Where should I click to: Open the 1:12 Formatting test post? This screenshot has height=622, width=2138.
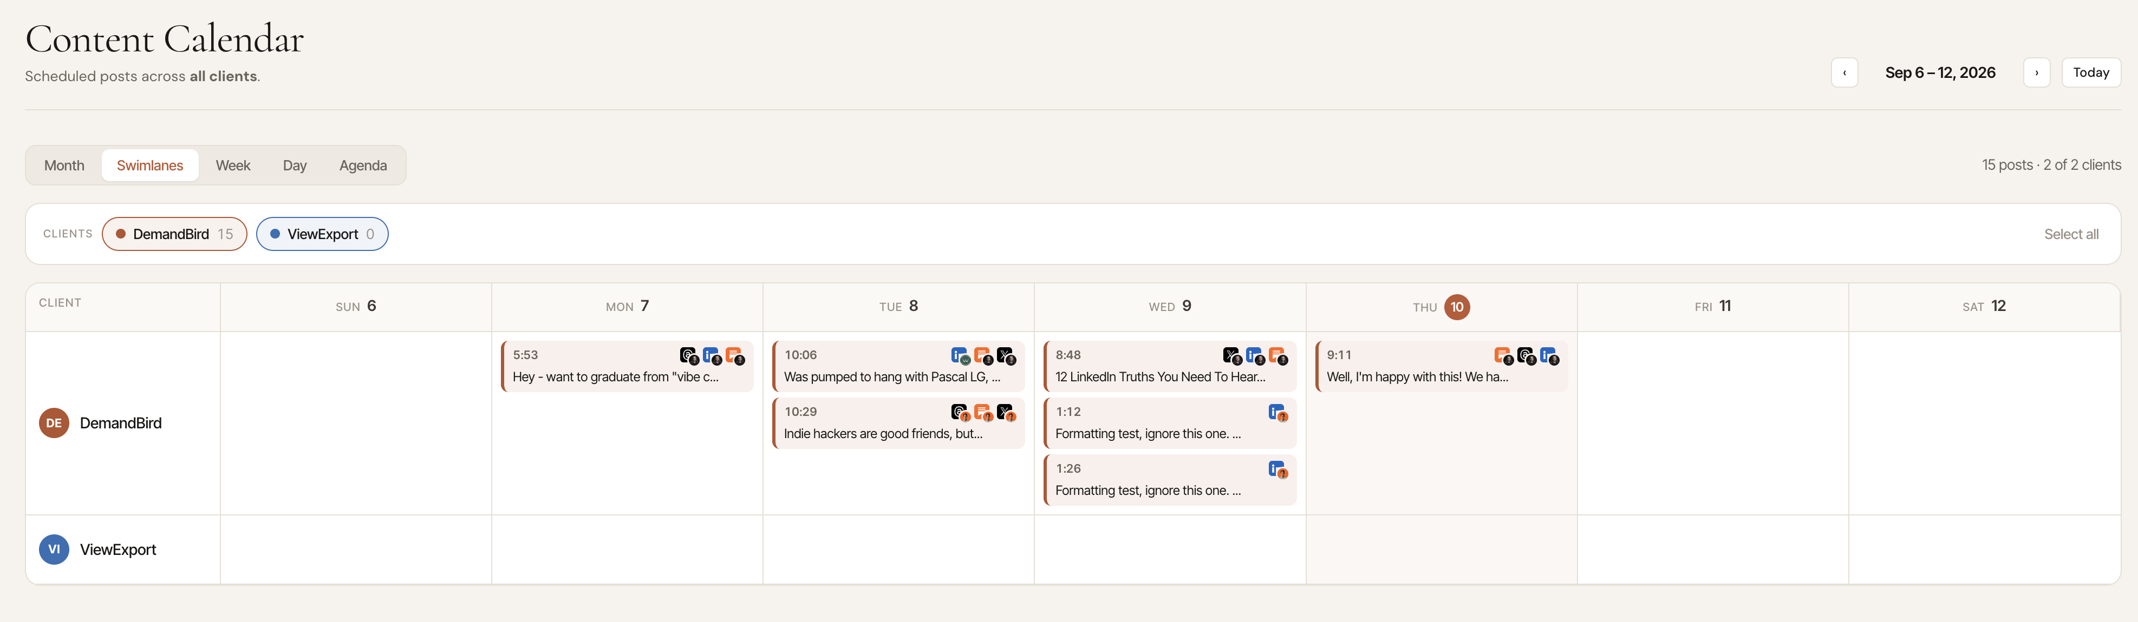[1169, 423]
